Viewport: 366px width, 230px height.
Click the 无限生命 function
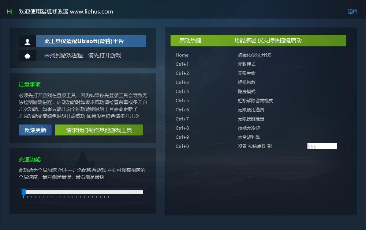tap(246, 73)
